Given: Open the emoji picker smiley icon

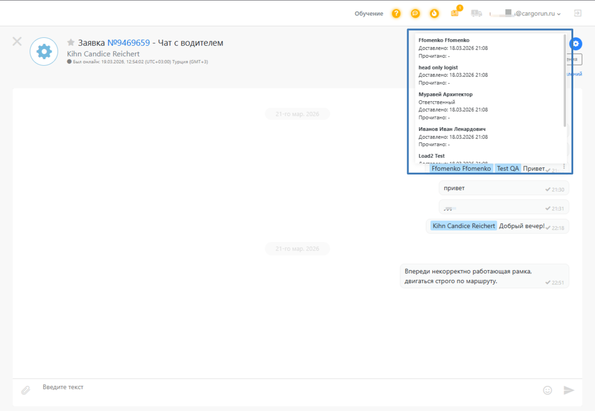Looking at the screenshot, I should pyautogui.click(x=547, y=390).
